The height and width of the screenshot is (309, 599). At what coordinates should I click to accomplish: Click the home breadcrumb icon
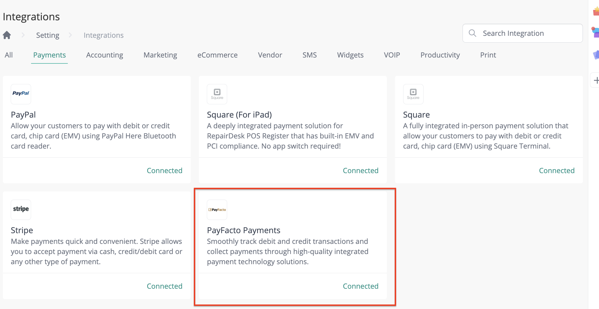[x=7, y=35]
